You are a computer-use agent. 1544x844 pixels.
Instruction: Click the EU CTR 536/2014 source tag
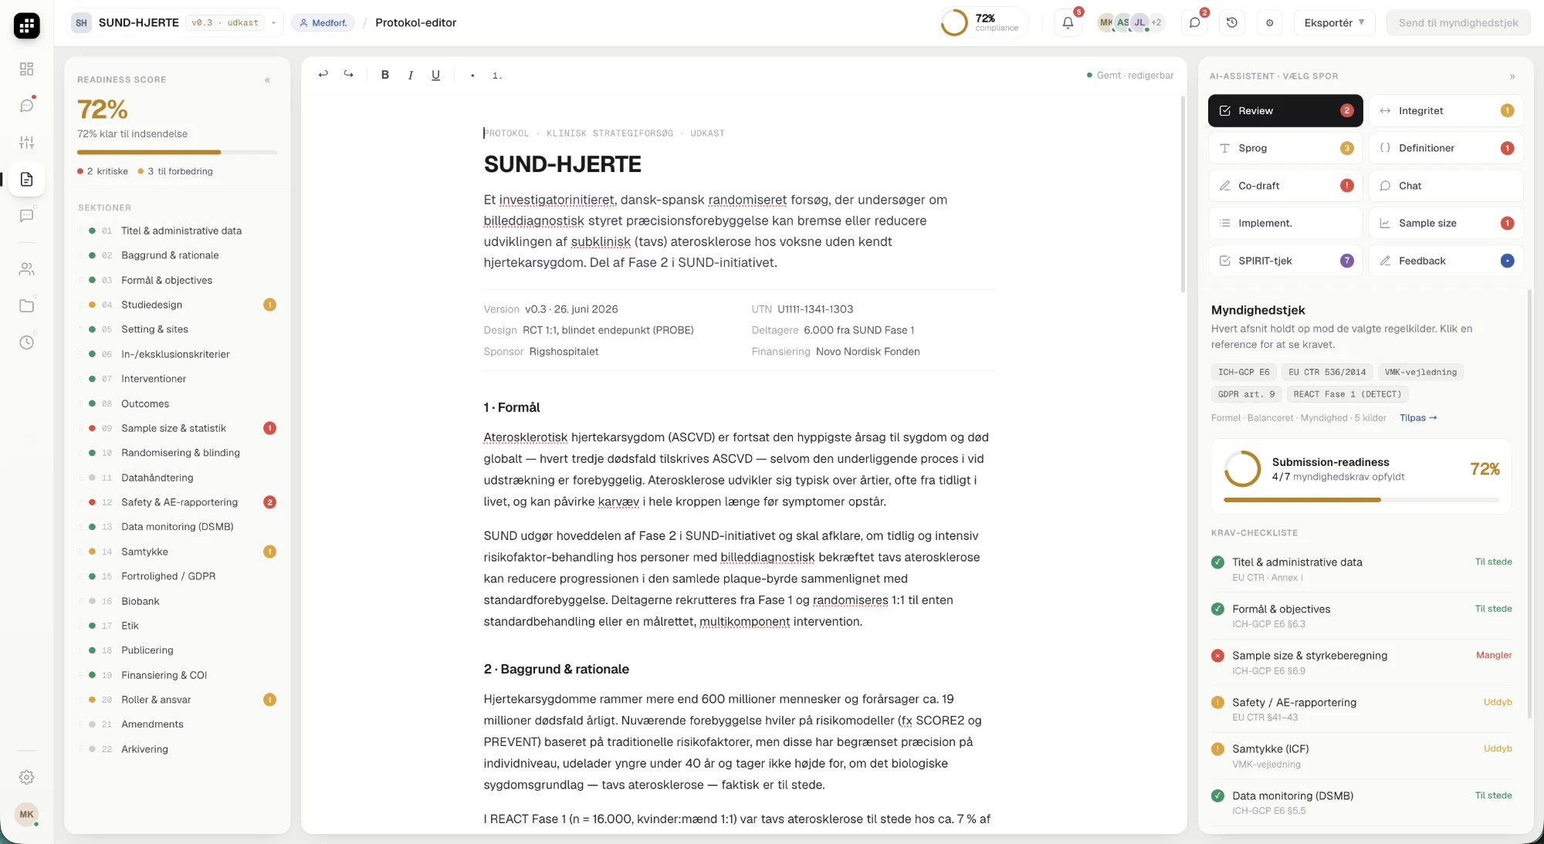1327,372
